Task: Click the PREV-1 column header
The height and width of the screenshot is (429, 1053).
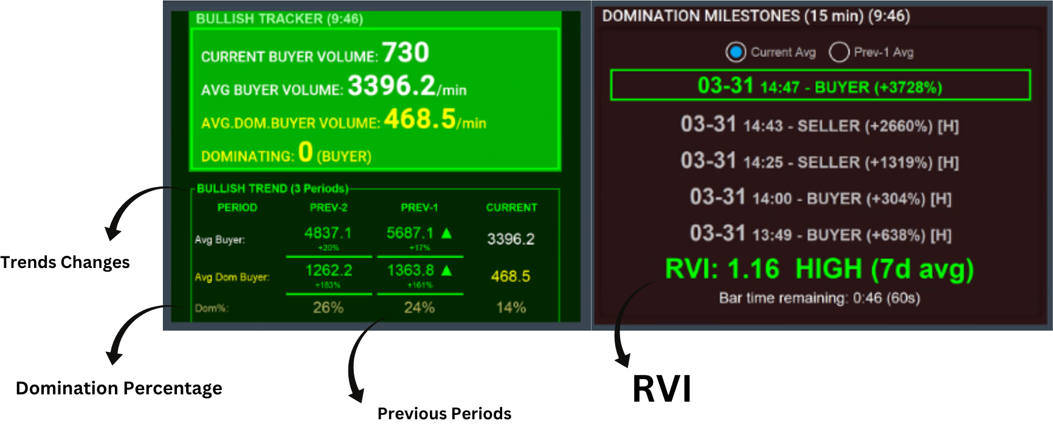Action: click(419, 208)
